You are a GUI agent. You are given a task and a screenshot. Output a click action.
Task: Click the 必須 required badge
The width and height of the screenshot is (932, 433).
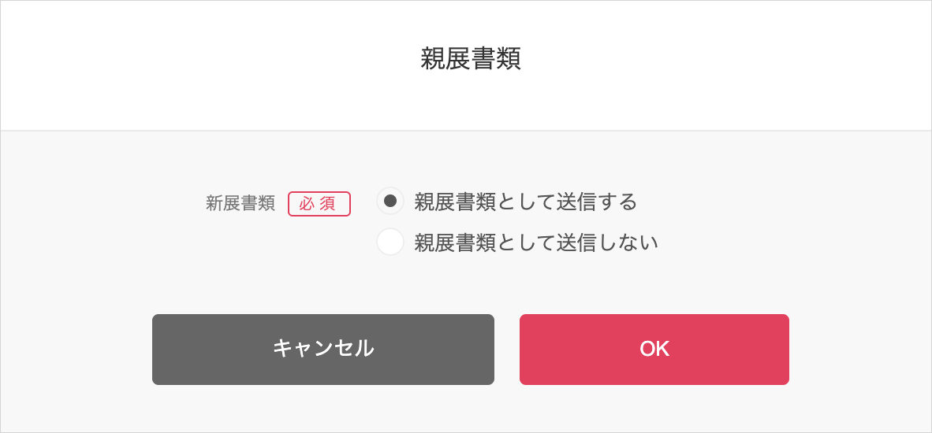(x=319, y=203)
